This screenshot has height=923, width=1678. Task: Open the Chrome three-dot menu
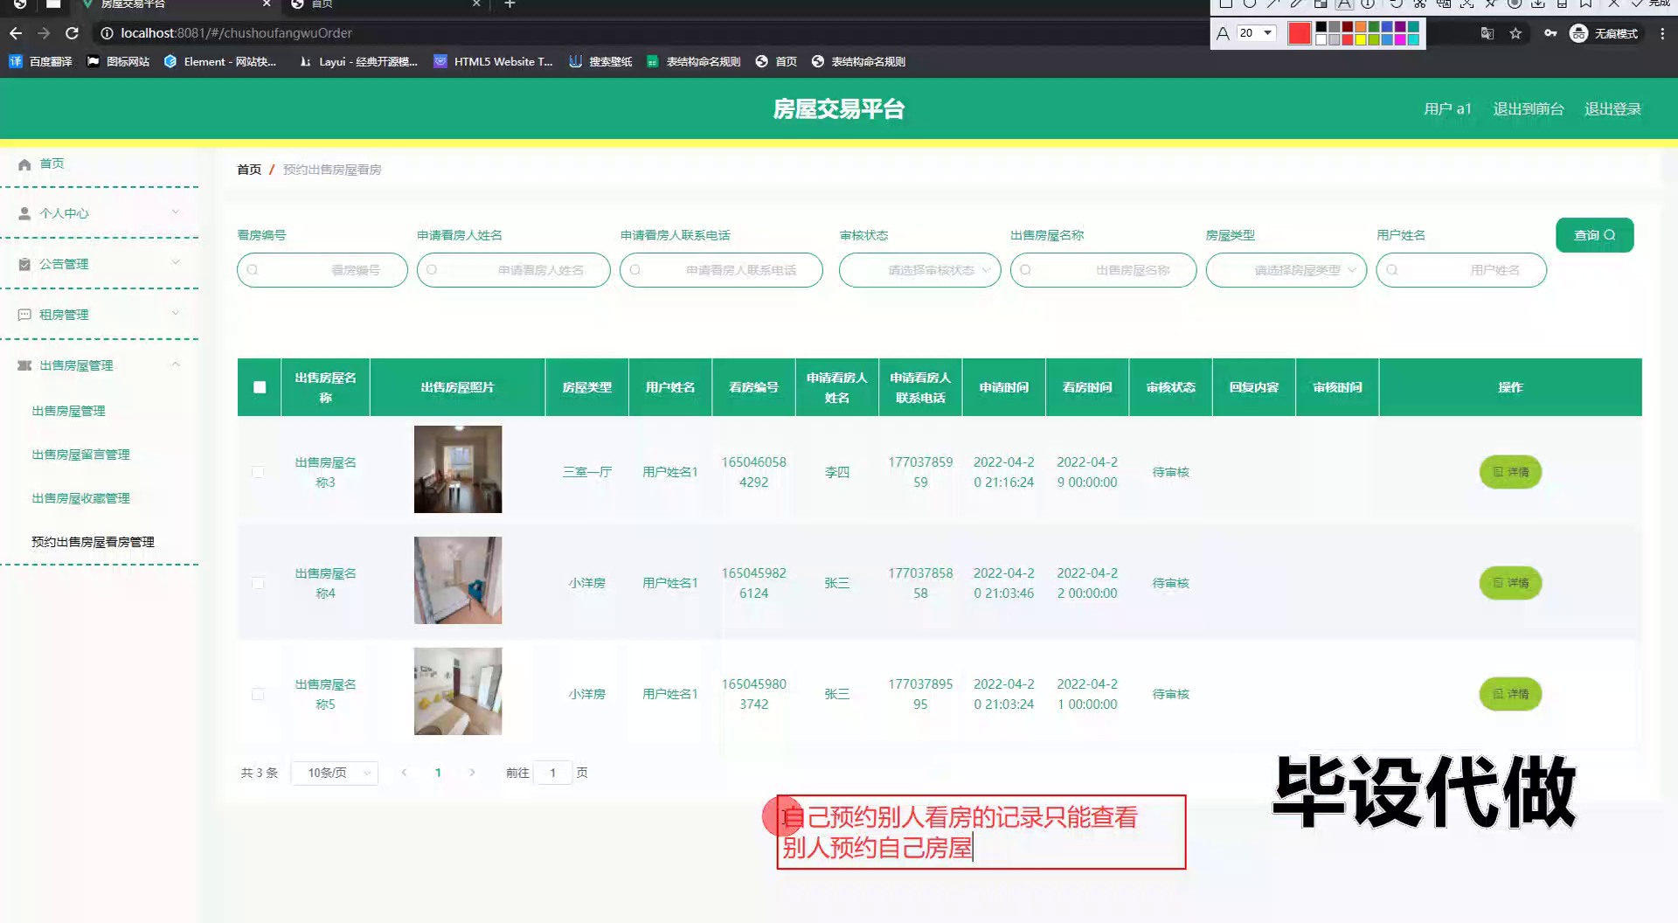pyautogui.click(x=1662, y=33)
